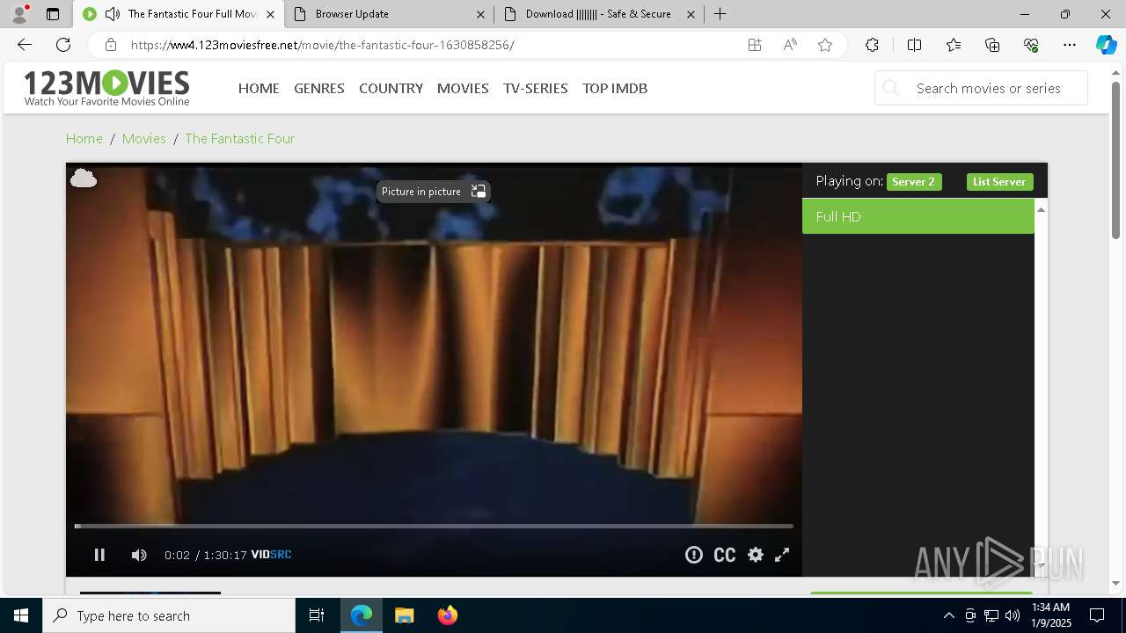Viewport: 1126px width, 633px height.
Task: Go to HOME in site navigation
Action: click(x=259, y=88)
